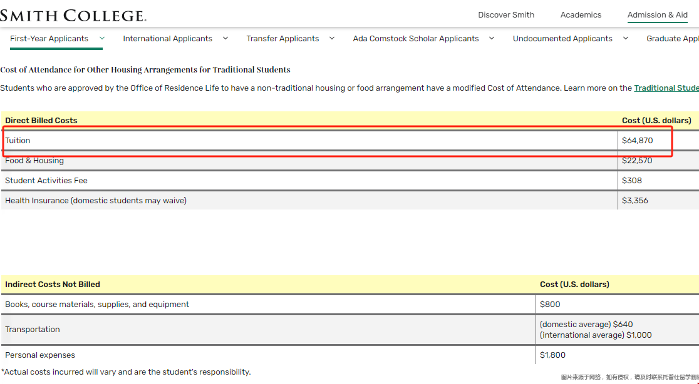699x384 pixels.
Task: Select the Food & Housing row label
Action: [34, 161]
